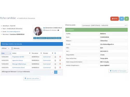
Task: Open Commercial dossier in Commentaire divers row
Action: pos(47,68)
